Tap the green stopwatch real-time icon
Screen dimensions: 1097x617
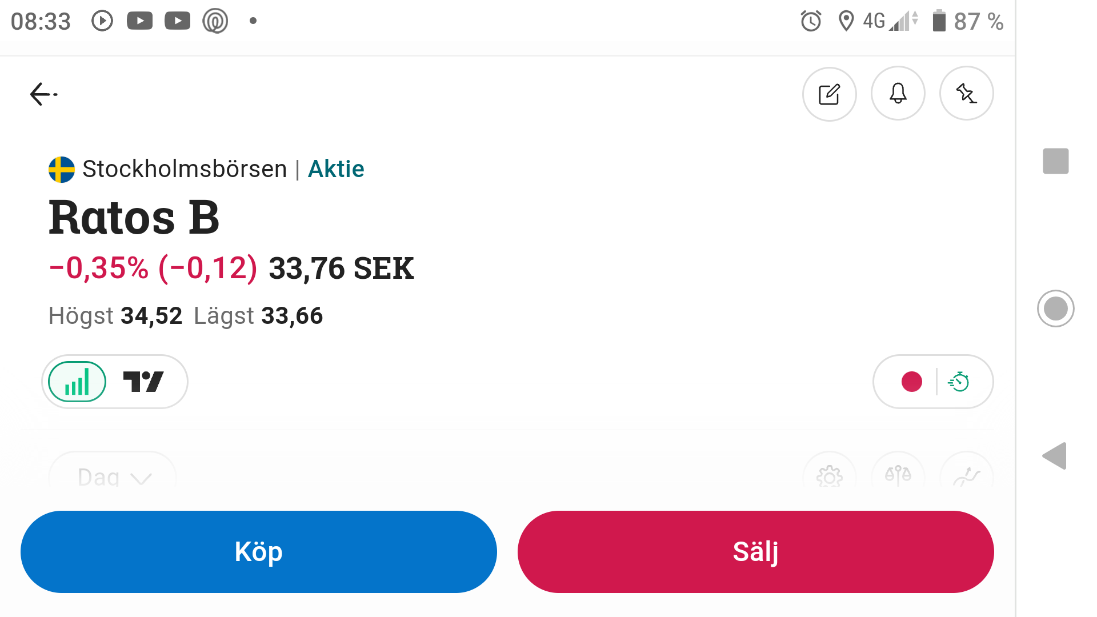[x=959, y=382]
